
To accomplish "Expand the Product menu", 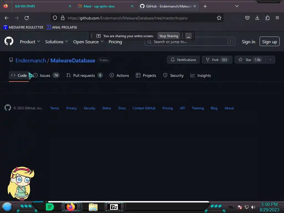I will [30, 42].
